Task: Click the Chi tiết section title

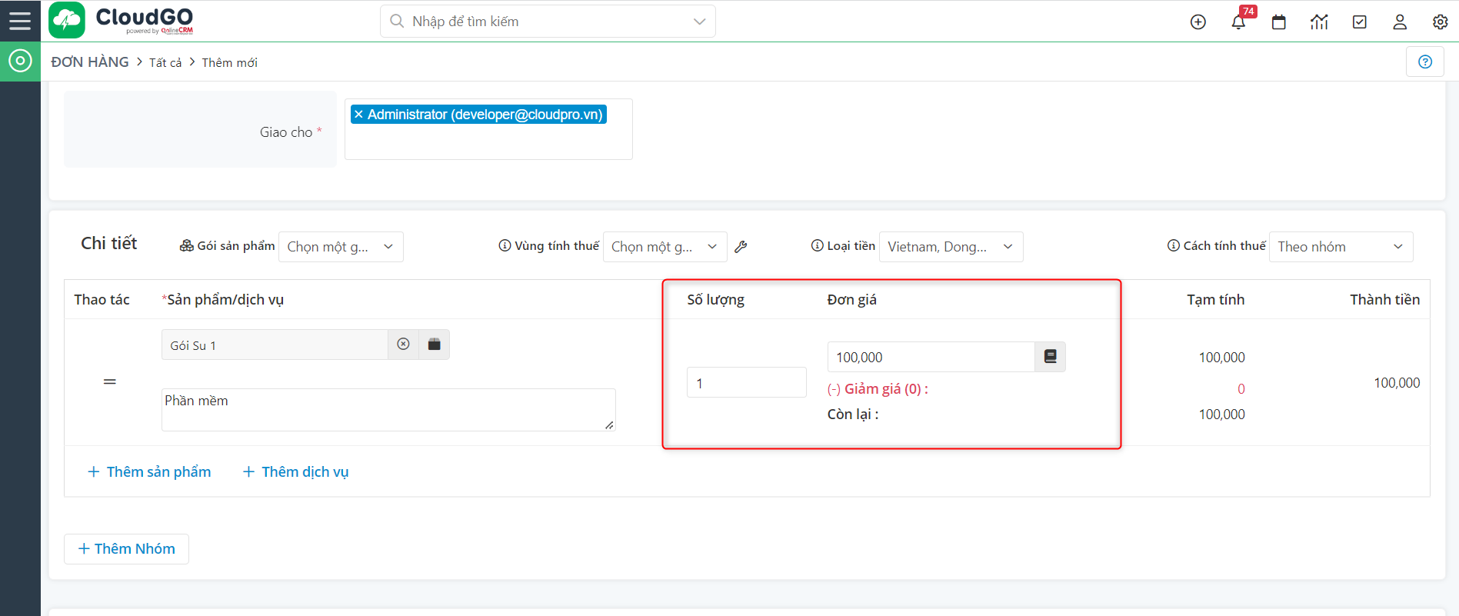Action: tap(108, 244)
